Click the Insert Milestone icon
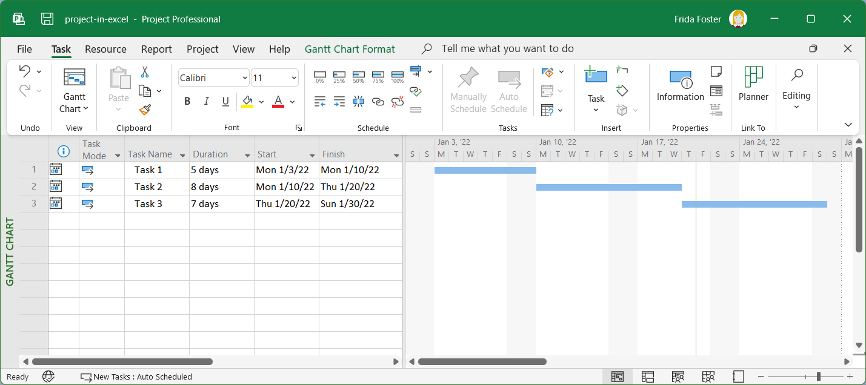The image size is (866, 385). (x=622, y=90)
